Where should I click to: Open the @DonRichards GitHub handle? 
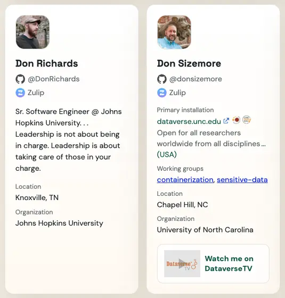pyautogui.click(x=54, y=79)
